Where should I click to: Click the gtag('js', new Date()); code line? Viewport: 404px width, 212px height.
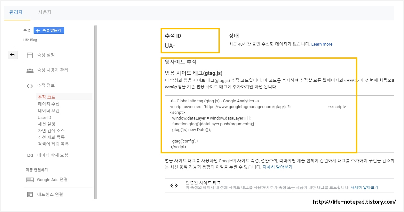coord(192,130)
